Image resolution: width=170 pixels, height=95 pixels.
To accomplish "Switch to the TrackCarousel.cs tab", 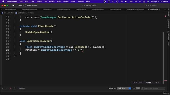I will coord(115,9).
